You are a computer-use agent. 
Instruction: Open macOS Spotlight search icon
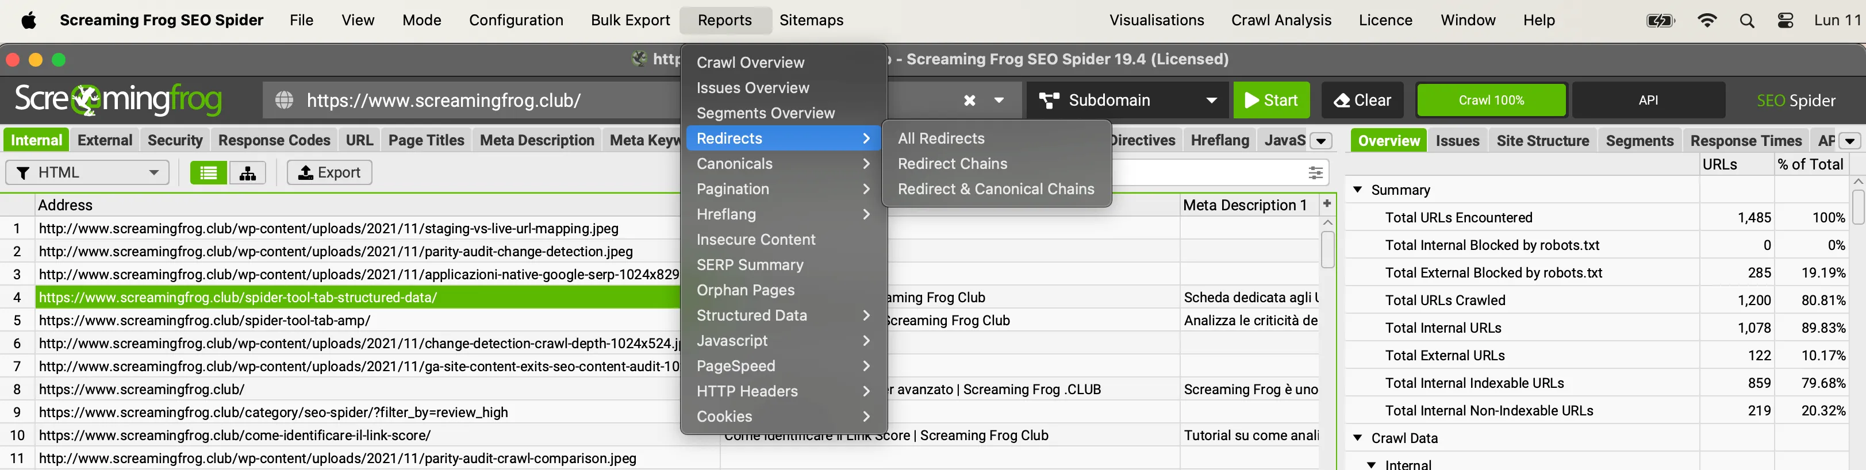click(1746, 20)
